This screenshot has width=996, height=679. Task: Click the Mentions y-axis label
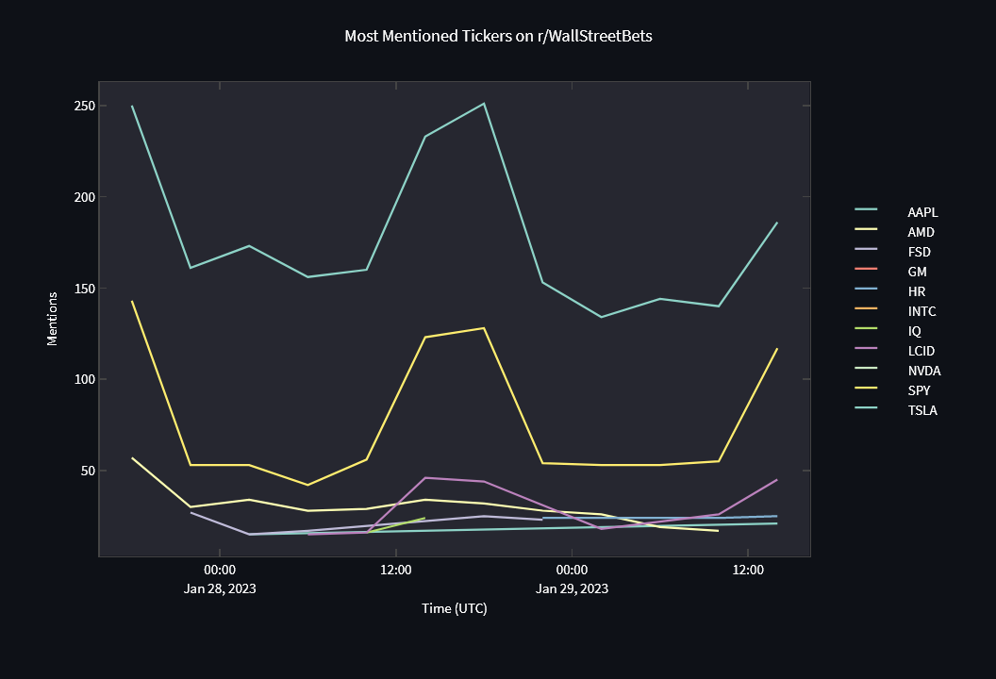52,319
